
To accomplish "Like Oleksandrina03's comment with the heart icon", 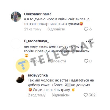I will click(86, 29).
